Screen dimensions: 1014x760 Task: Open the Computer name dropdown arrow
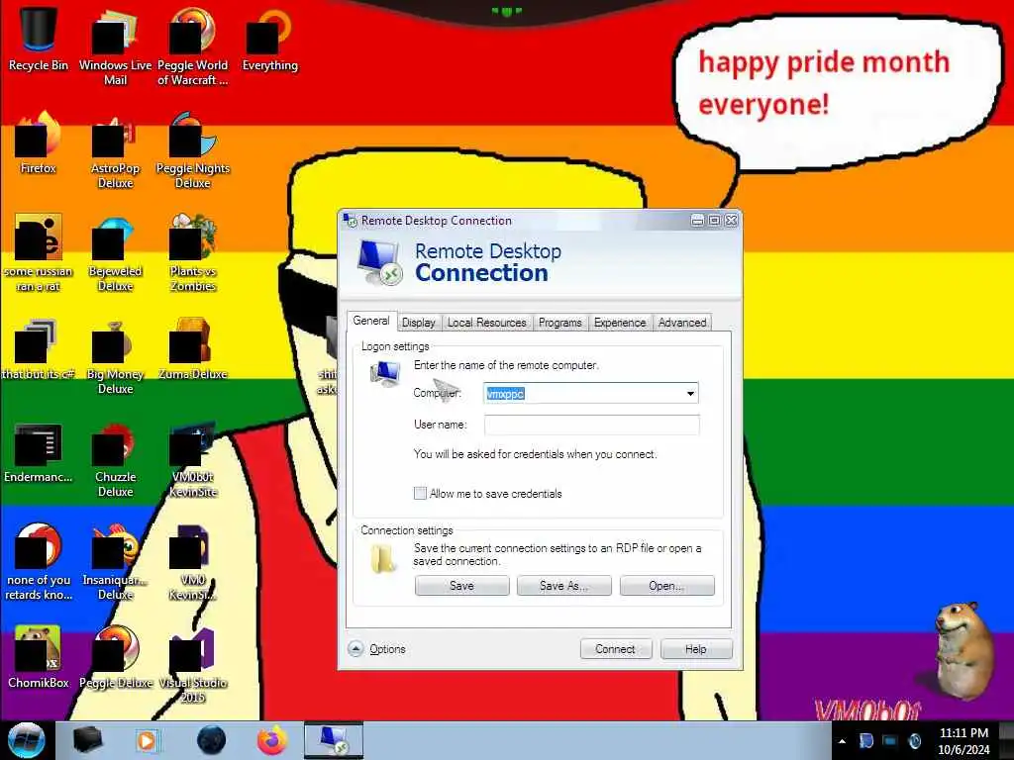coord(690,394)
